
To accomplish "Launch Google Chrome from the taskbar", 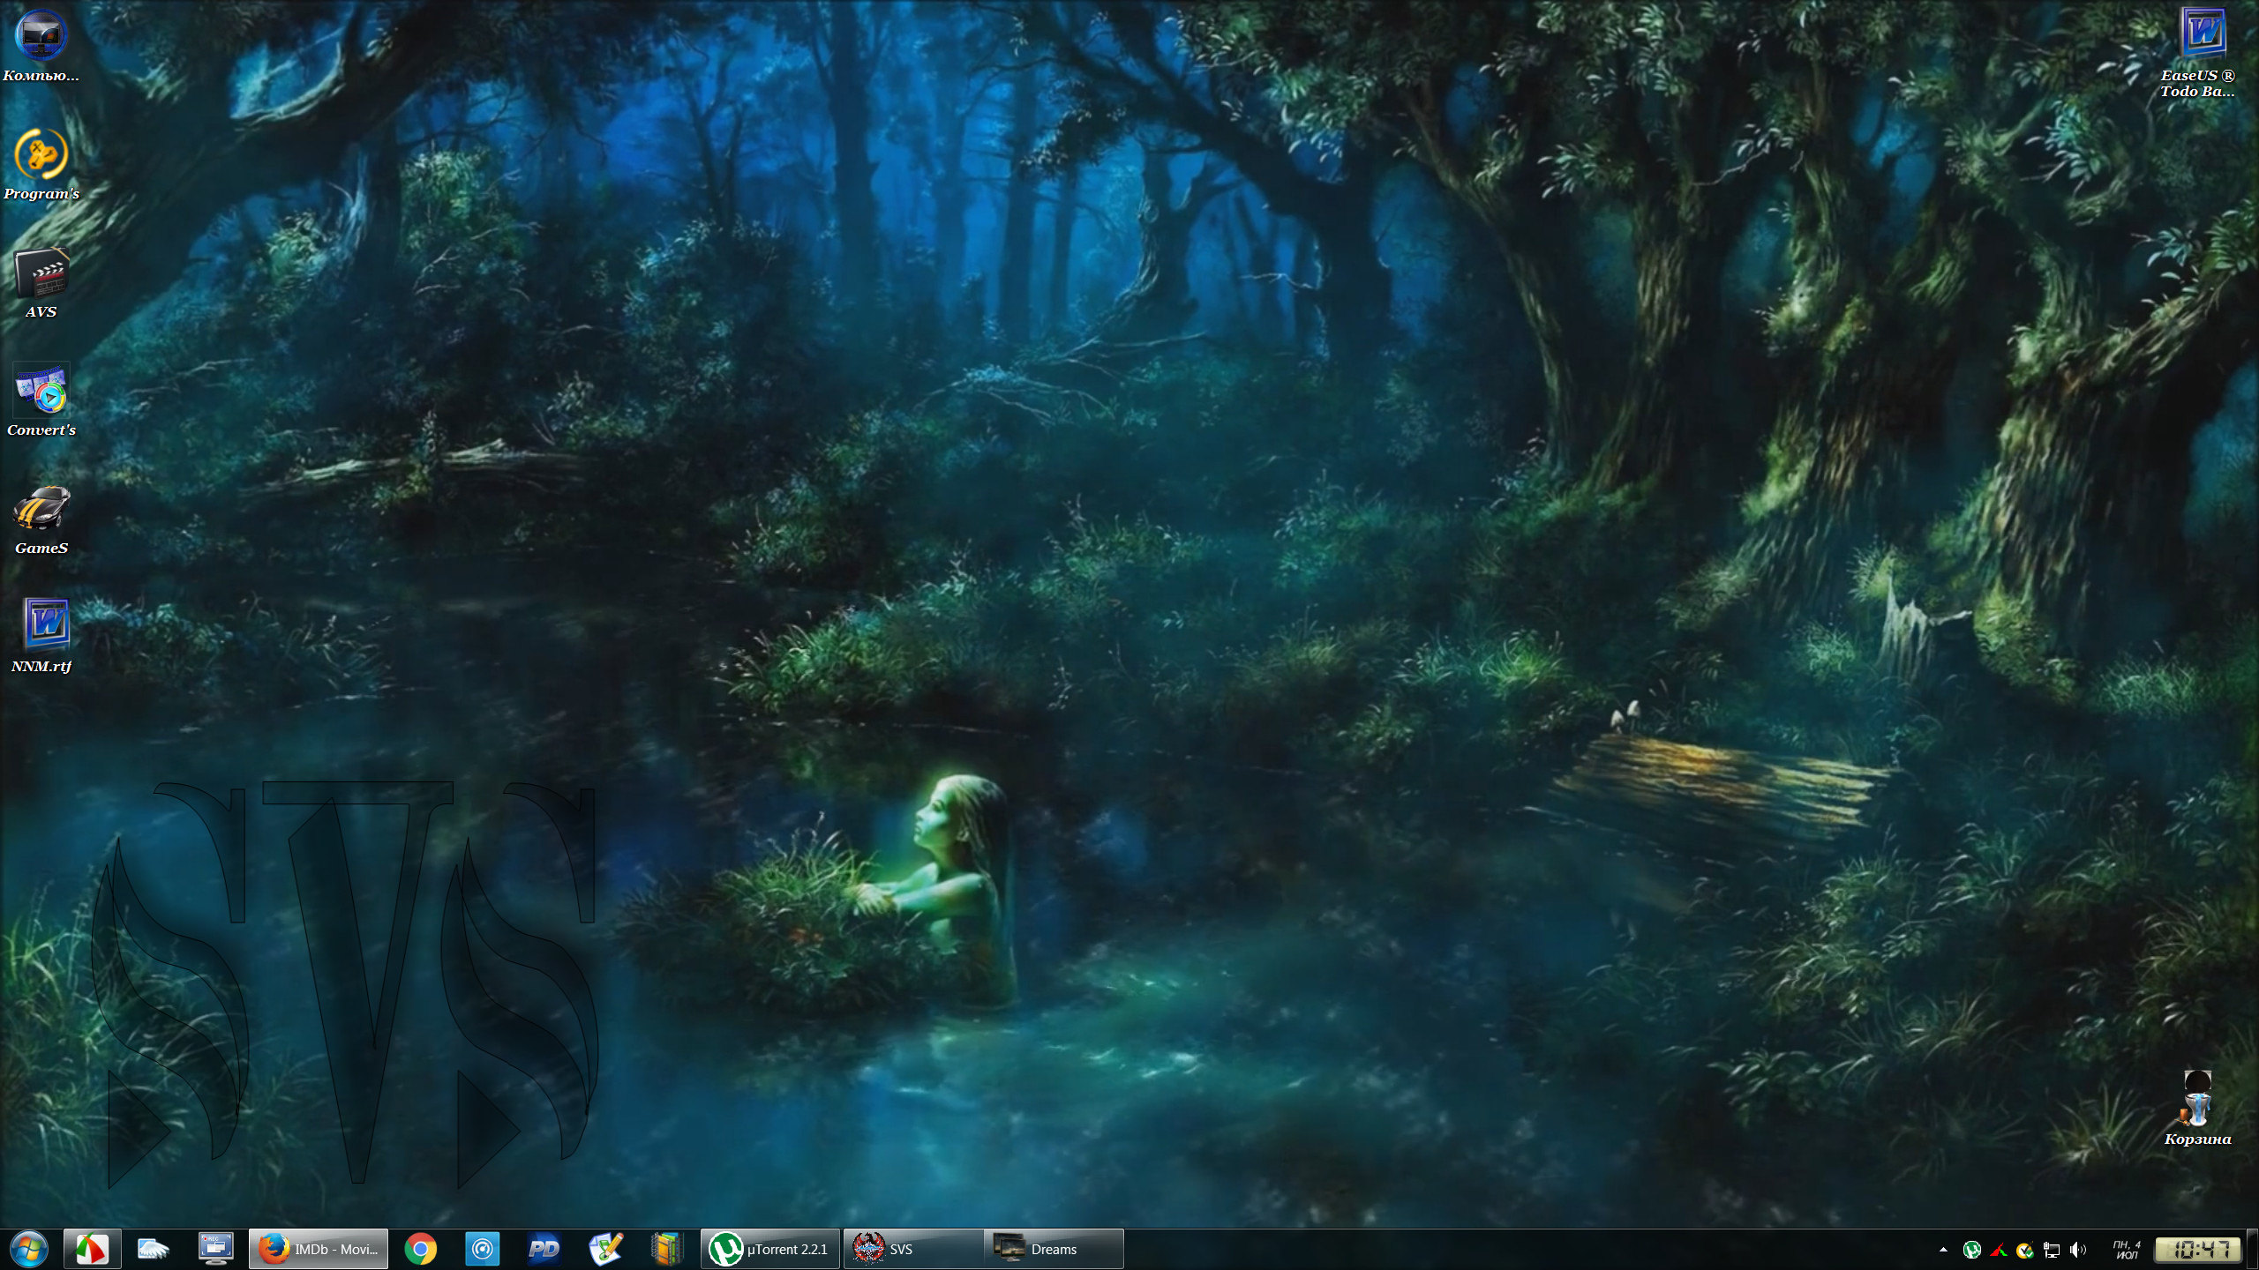I will [x=421, y=1249].
